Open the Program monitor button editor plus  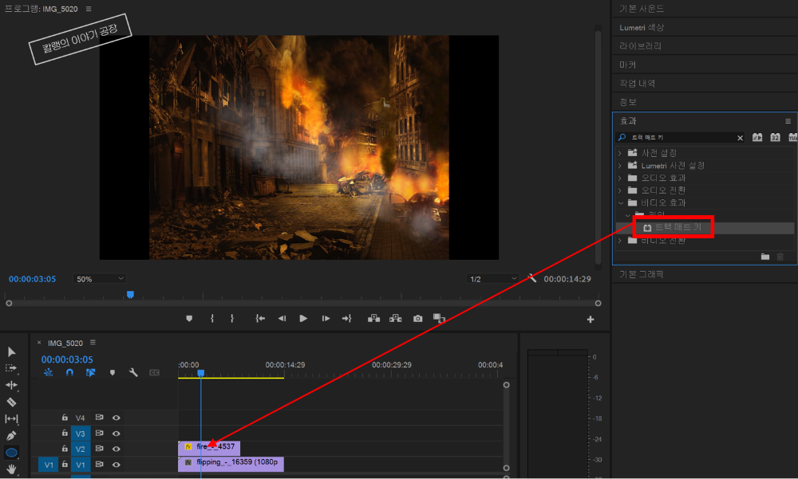pyautogui.click(x=591, y=320)
